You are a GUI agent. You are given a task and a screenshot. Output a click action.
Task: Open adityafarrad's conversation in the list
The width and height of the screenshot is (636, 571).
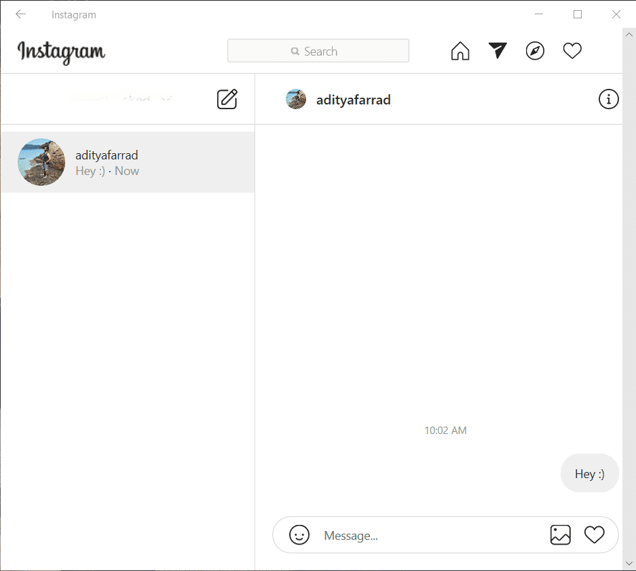click(x=128, y=162)
